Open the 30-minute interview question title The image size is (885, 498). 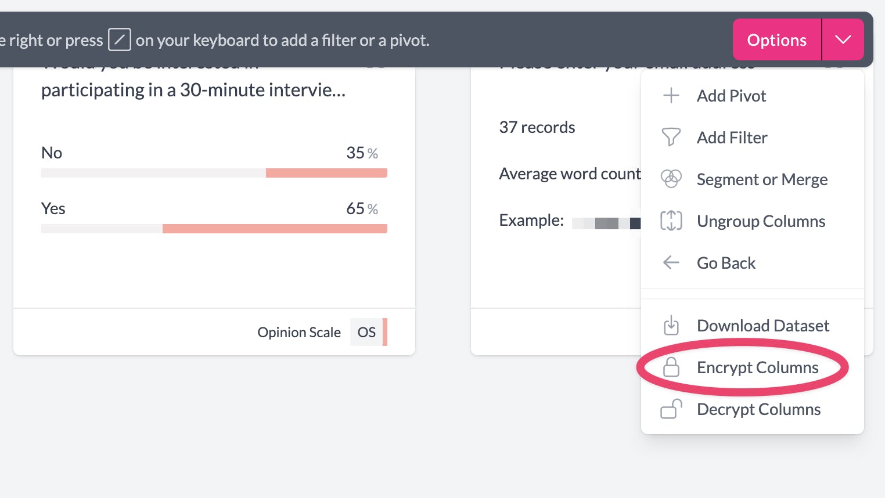coord(193,90)
